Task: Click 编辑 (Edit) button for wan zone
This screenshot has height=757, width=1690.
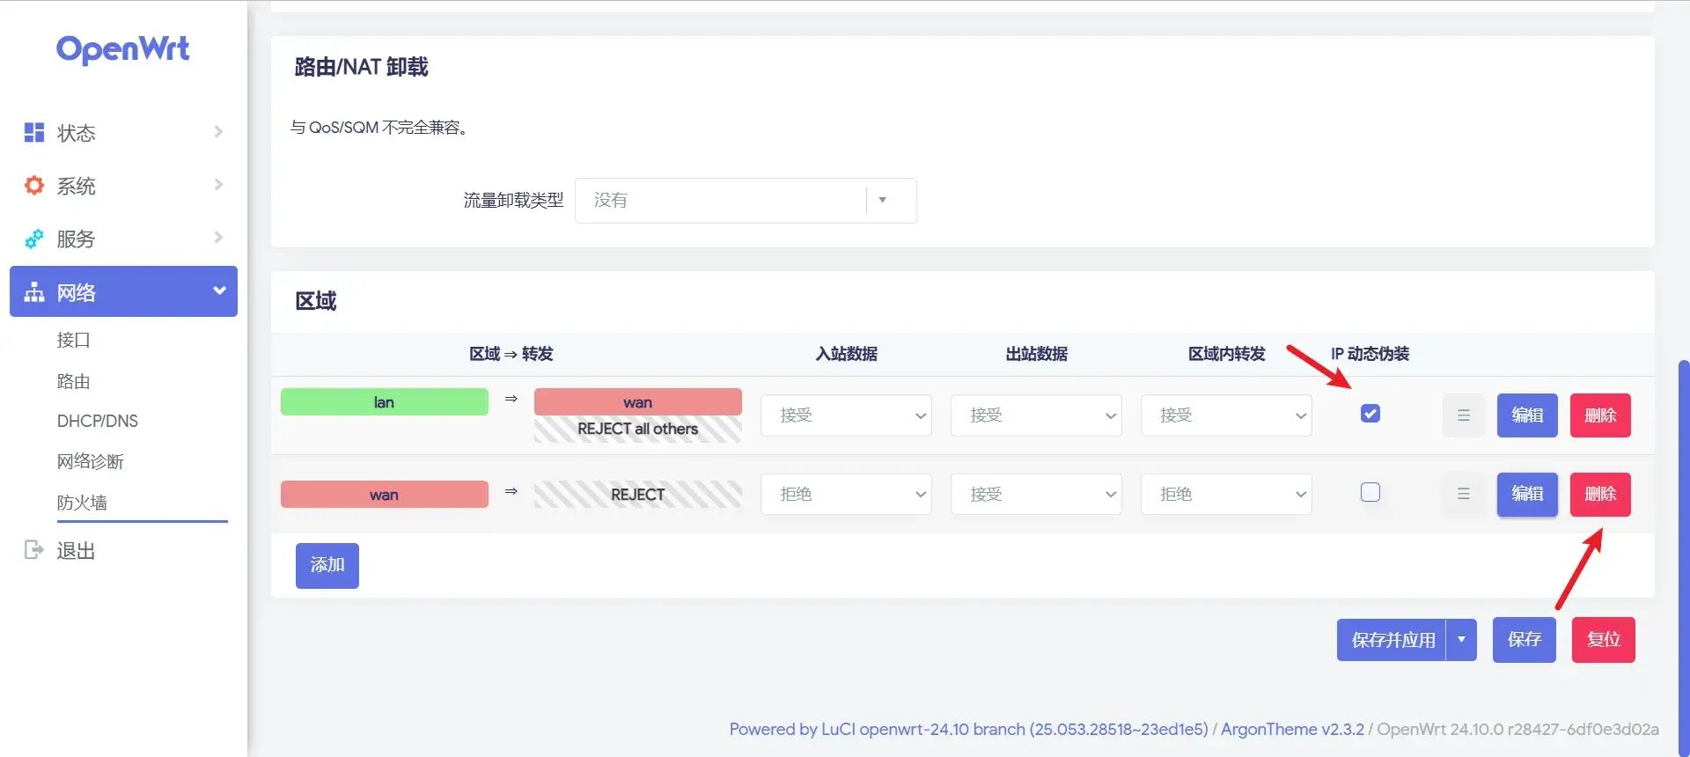Action: pyautogui.click(x=1527, y=495)
